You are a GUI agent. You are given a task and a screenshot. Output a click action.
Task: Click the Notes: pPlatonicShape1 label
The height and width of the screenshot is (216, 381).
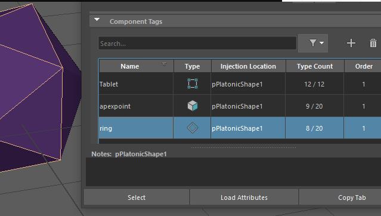(x=129, y=154)
